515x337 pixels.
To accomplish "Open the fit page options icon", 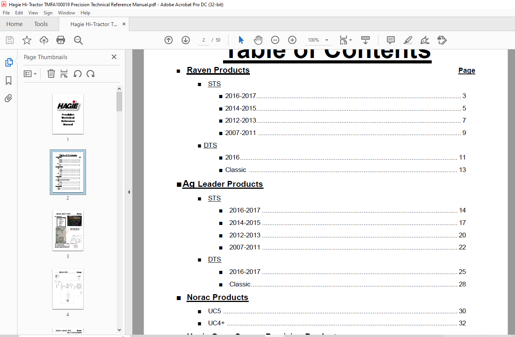I will (345, 40).
